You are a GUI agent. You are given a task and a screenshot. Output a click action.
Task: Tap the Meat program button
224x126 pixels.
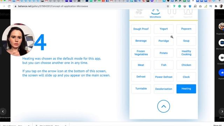[141, 65]
